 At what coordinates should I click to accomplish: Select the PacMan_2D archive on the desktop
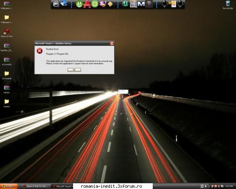coord(6,47)
